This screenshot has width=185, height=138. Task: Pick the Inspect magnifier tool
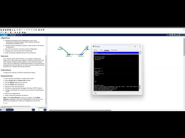pos(3,32)
